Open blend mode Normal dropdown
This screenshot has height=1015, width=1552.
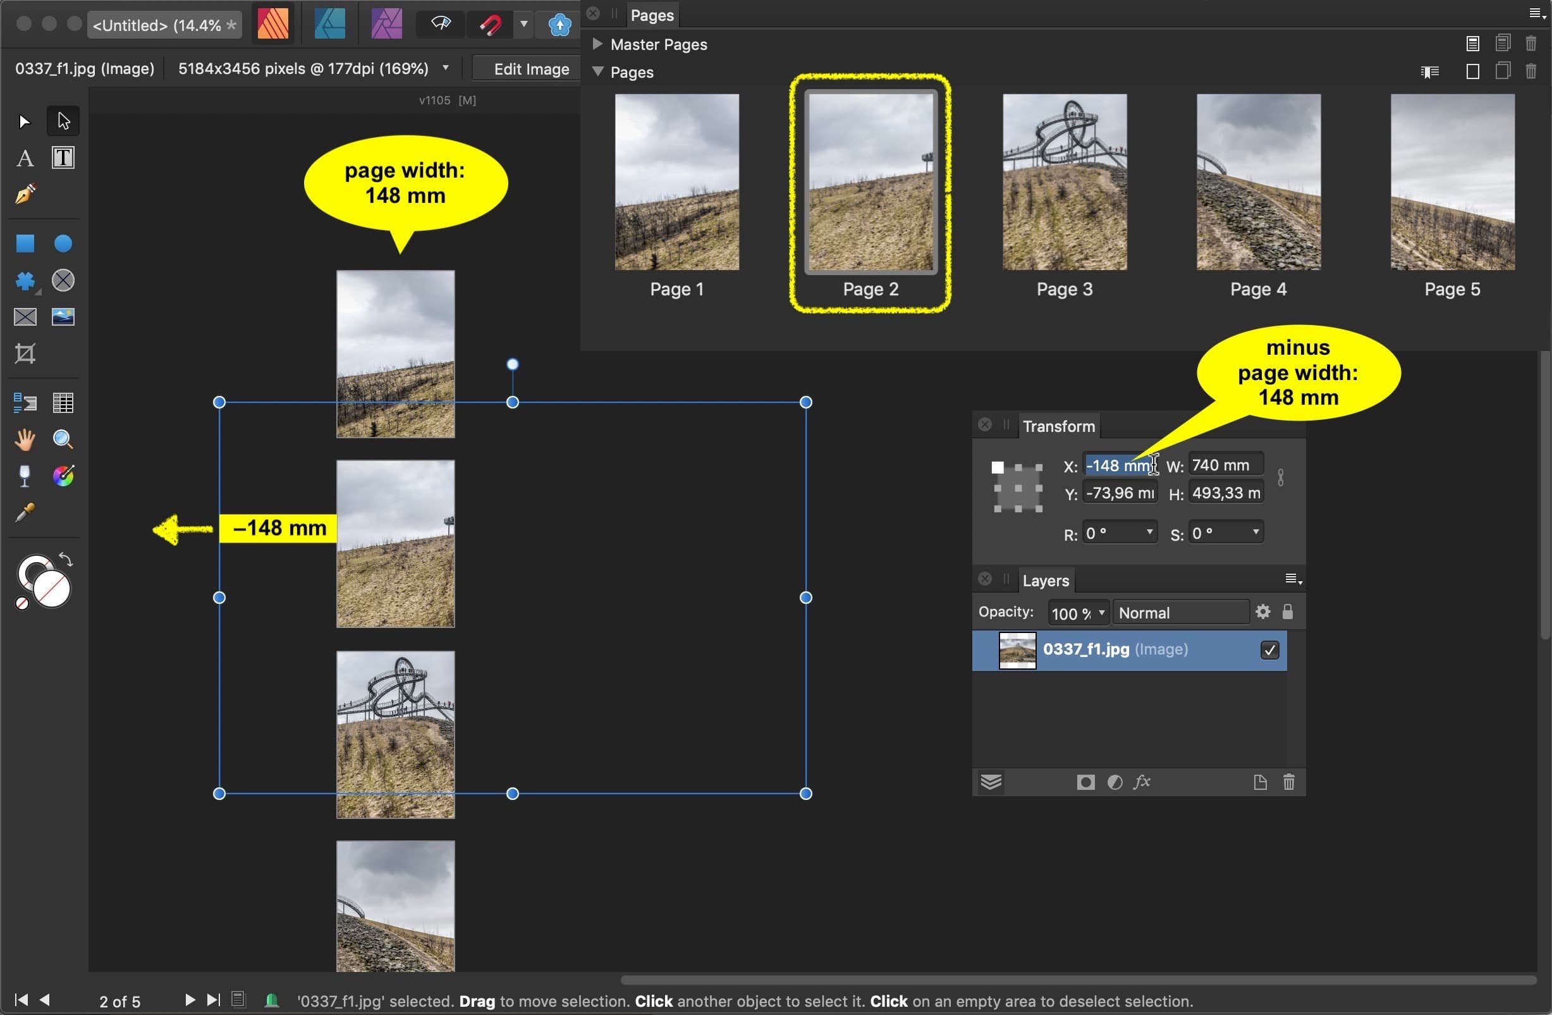pos(1180,613)
